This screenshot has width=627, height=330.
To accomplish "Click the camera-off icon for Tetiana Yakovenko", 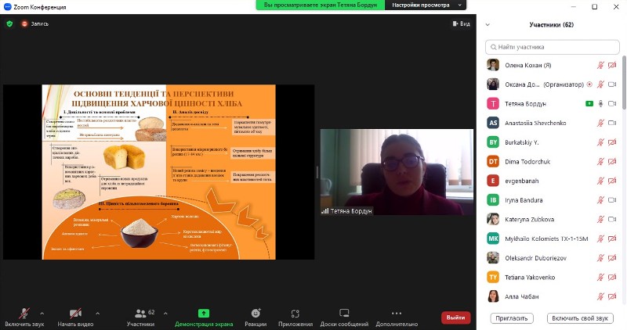I will point(612,278).
